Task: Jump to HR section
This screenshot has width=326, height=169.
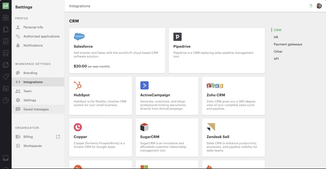Action: pos(276,37)
